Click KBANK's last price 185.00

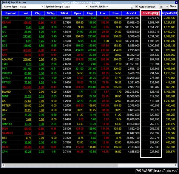tap(27, 23)
